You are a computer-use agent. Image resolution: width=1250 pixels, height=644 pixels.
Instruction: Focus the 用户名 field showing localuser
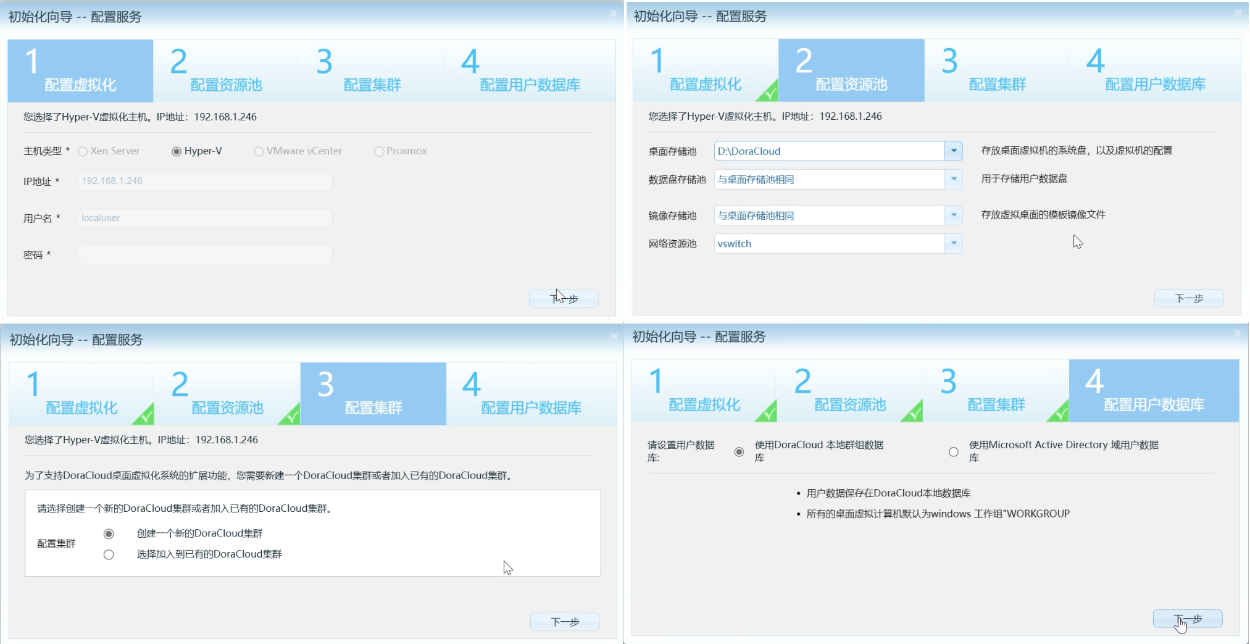click(x=205, y=218)
